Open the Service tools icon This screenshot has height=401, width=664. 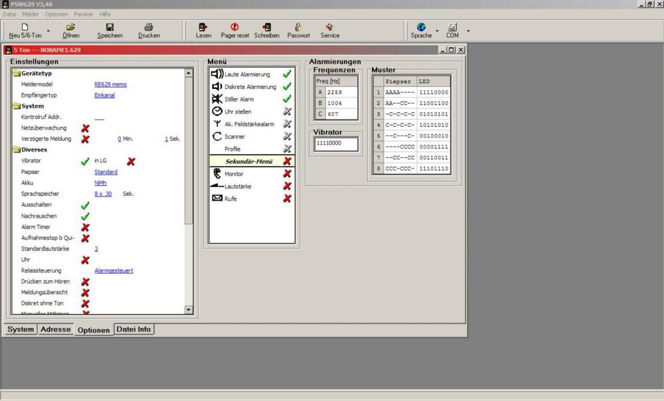[x=329, y=27]
